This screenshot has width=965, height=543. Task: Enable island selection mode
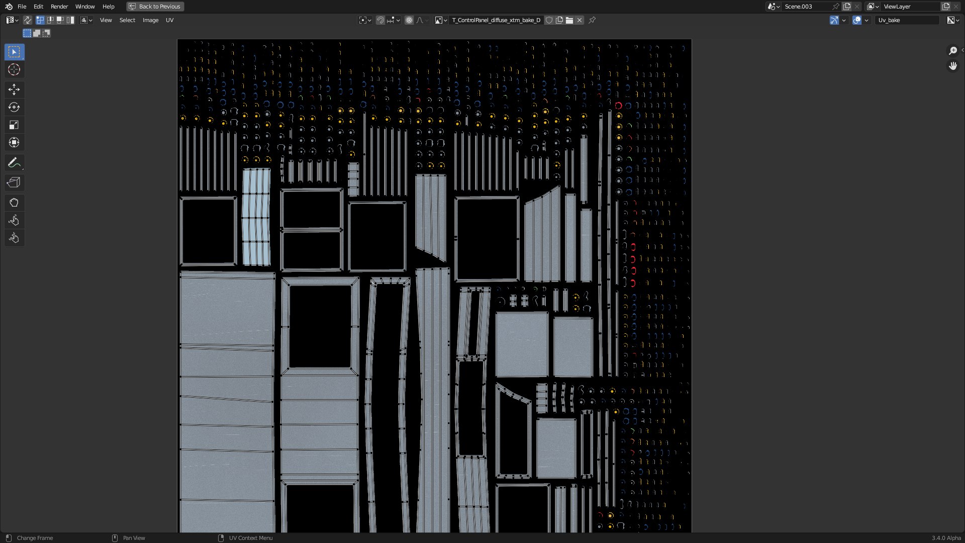[x=70, y=20]
